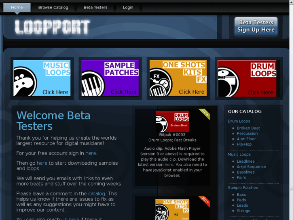Viewport: 294px width, 220px height.
Task: Go to Beta Testers navigation tab
Action: pyautogui.click(x=95, y=8)
